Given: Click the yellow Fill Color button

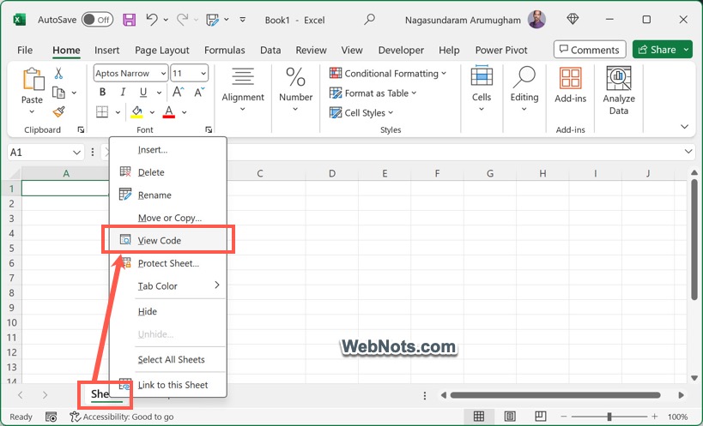Looking at the screenshot, I should 136,112.
